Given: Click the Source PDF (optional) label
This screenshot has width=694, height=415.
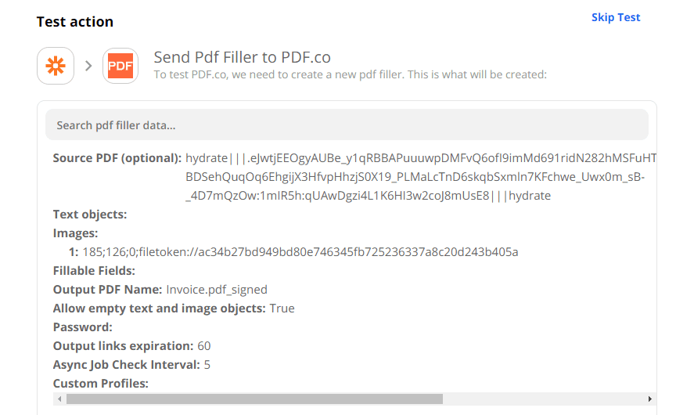Looking at the screenshot, I should (x=117, y=158).
